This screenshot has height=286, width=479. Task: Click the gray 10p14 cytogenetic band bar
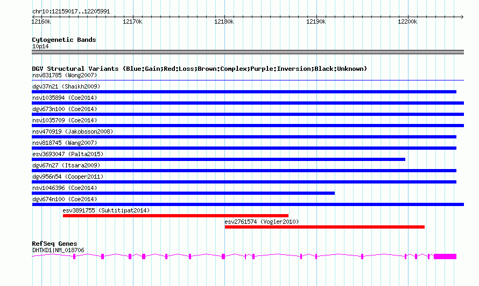point(248,52)
